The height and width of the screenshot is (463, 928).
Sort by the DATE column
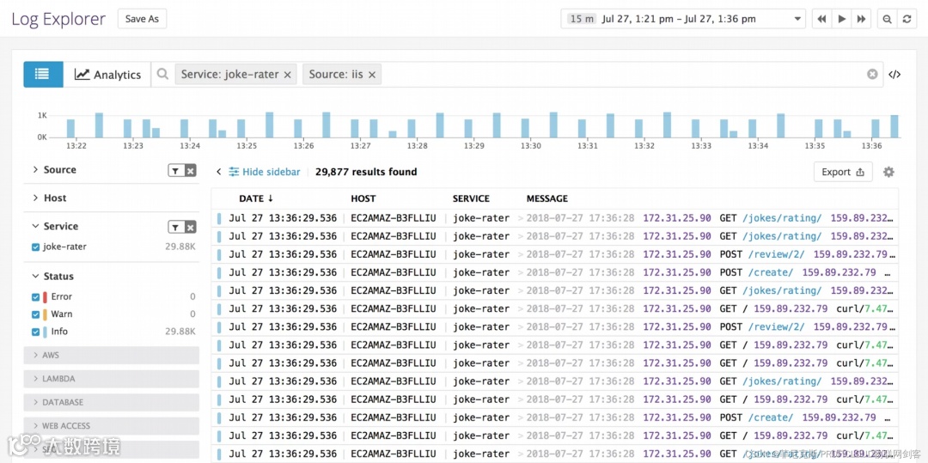coord(257,198)
